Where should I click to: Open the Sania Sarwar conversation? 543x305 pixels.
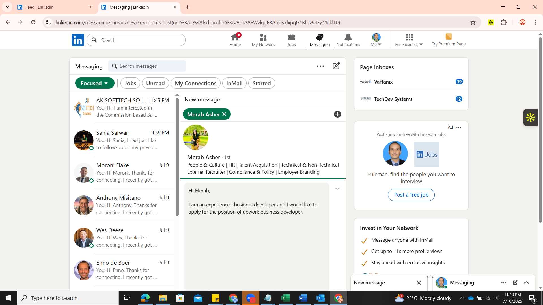(x=122, y=140)
